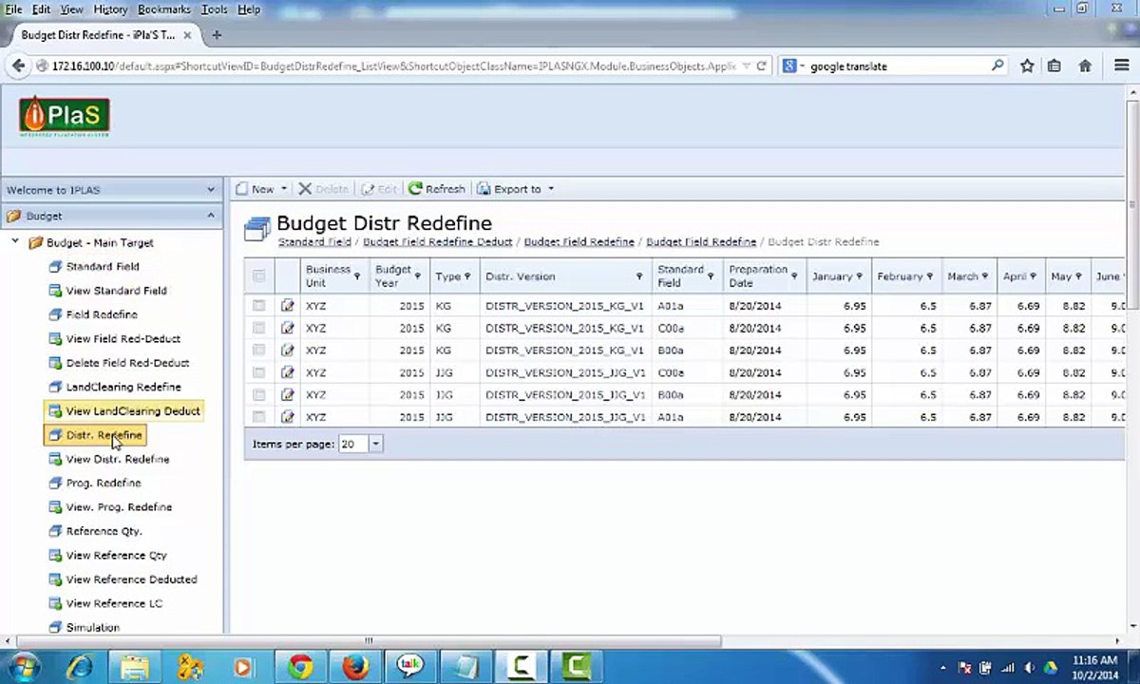Open edit icon for JJG row B00a

(x=287, y=394)
